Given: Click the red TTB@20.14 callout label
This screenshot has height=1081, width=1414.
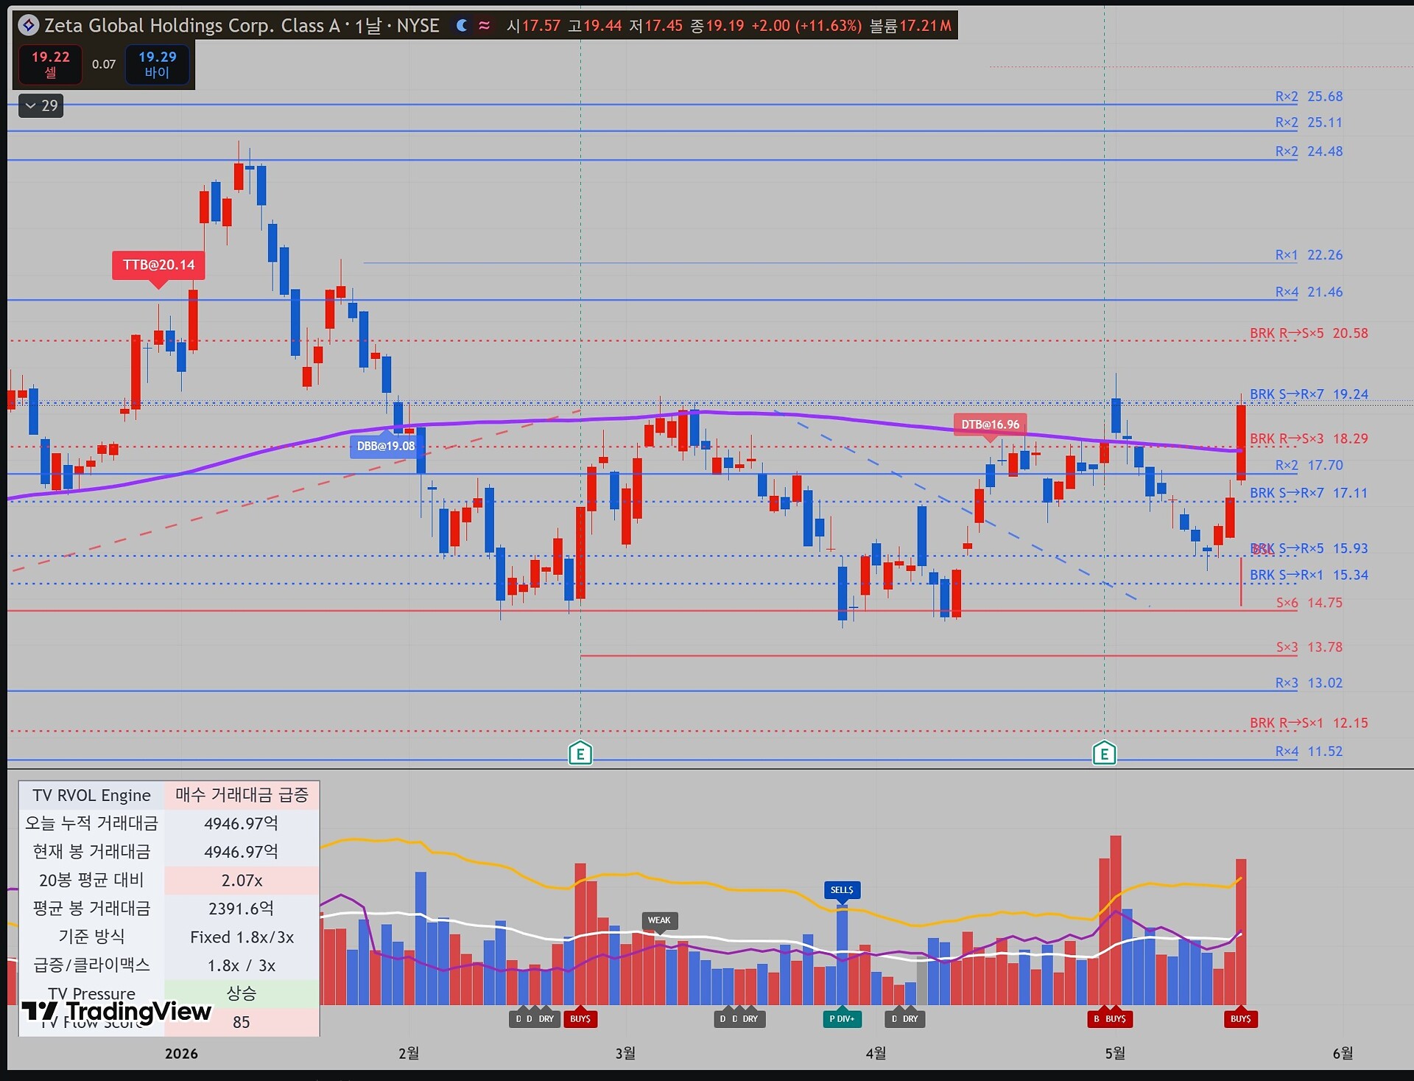Looking at the screenshot, I should (x=158, y=265).
